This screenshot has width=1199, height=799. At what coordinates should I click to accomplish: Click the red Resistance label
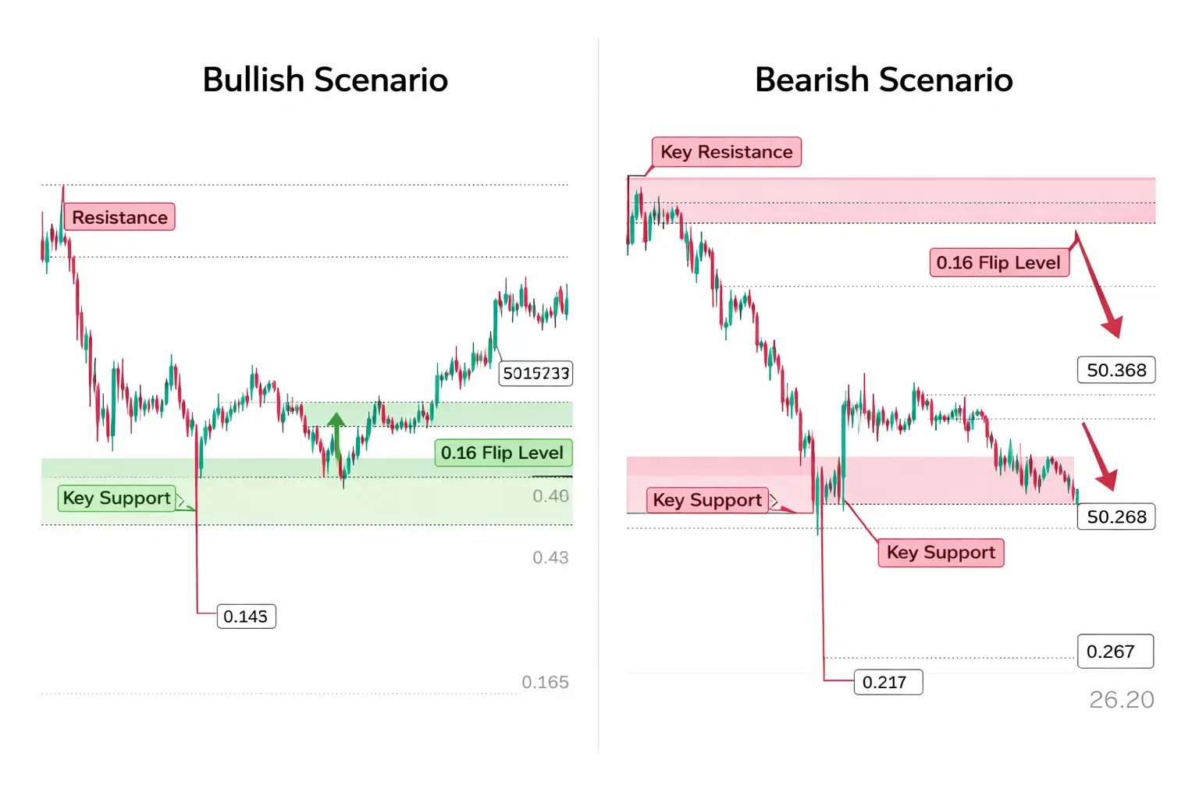[119, 217]
